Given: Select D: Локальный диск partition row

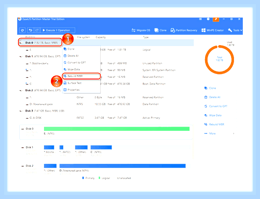Looking at the screenshot, I should (x=106, y=104).
